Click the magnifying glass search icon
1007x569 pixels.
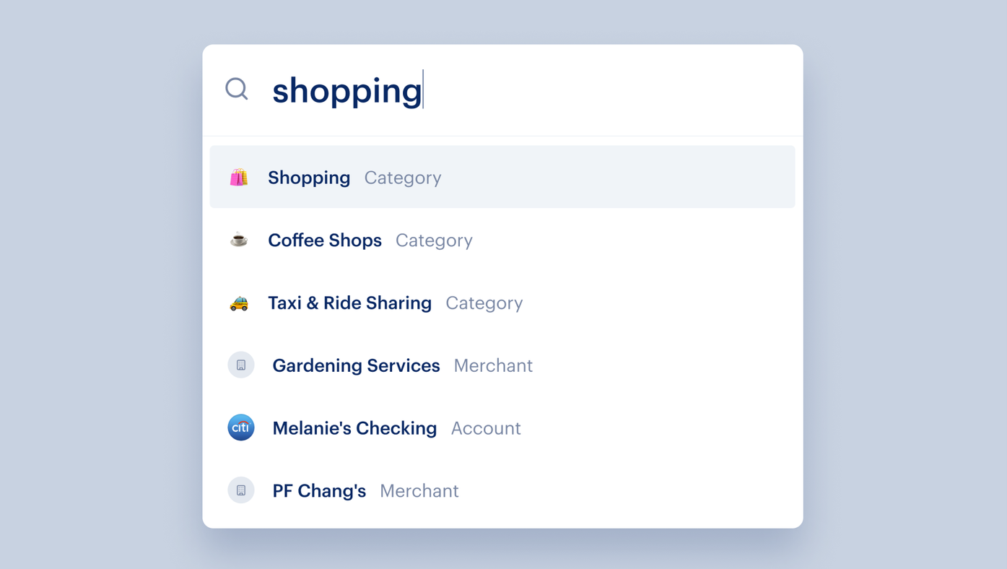(x=237, y=89)
